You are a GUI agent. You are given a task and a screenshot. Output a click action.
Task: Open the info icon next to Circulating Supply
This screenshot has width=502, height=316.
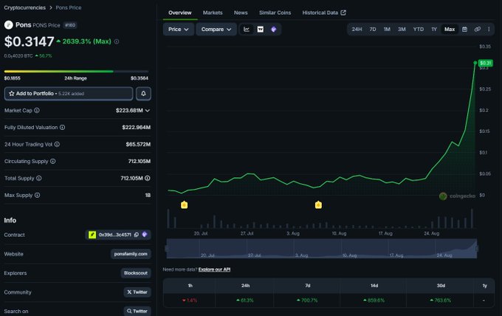53,162
